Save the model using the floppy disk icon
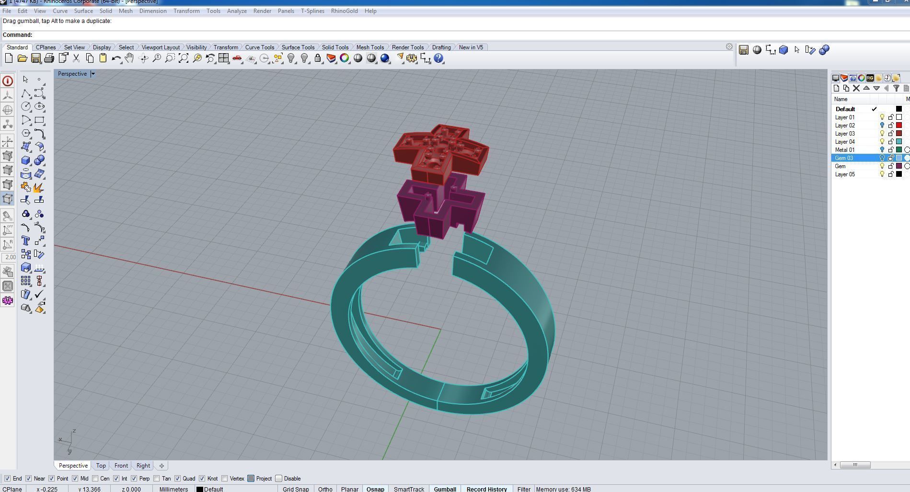 (35, 58)
